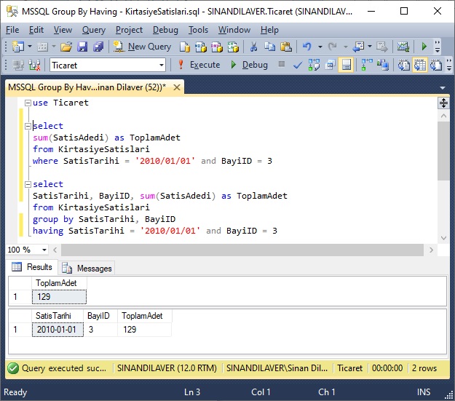Click the Navigate Backward icon
Viewport: 455px width, 401px height.
[359, 47]
